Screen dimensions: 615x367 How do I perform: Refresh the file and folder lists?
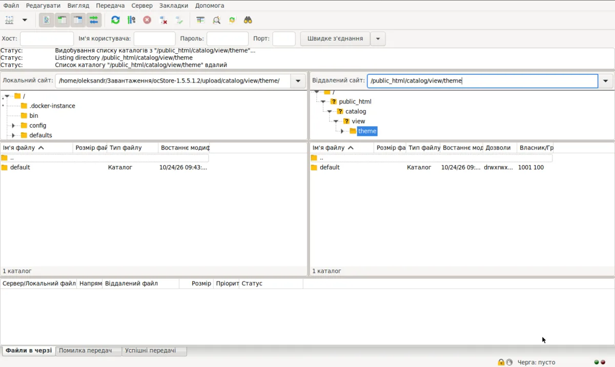click(x=115, y=20)
